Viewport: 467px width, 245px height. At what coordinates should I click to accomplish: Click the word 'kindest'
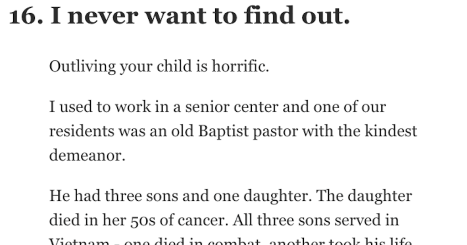coord(391,131)
